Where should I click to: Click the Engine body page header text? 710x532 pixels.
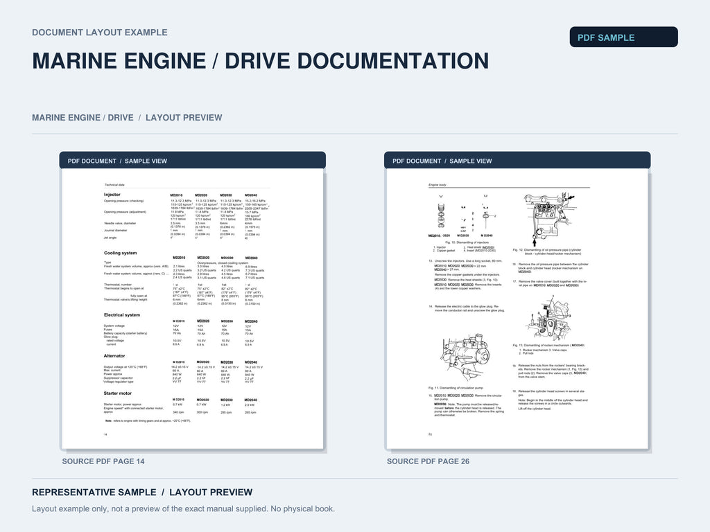[438, 185]
